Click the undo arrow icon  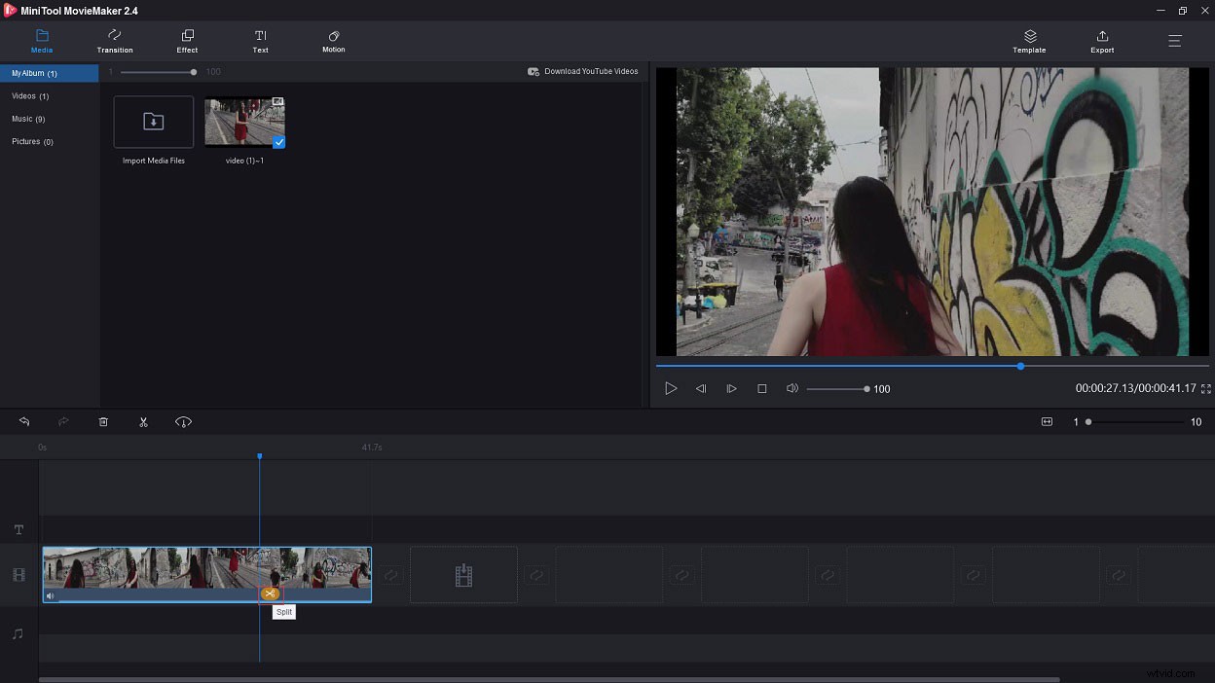[24, 422]
